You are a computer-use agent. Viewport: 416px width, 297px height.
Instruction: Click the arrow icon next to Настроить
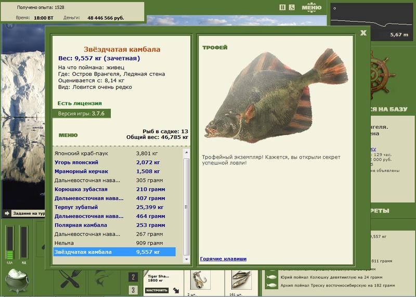point(176,290)
